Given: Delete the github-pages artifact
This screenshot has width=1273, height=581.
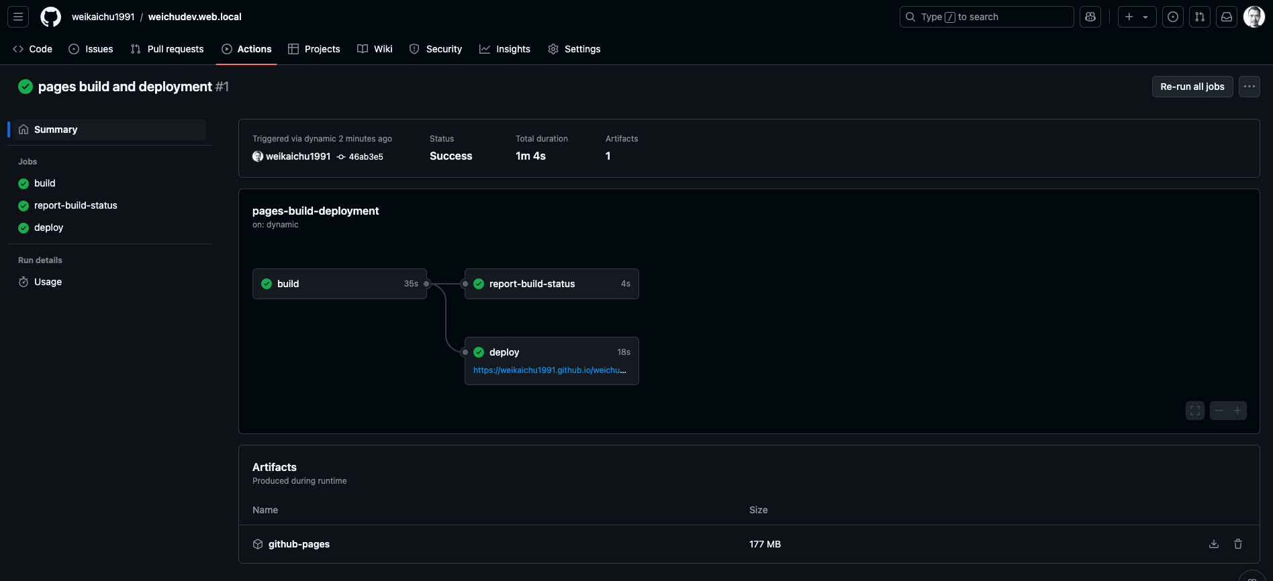Looking at the screenshot, I should pyautogui.click(x=1238, y=544).
